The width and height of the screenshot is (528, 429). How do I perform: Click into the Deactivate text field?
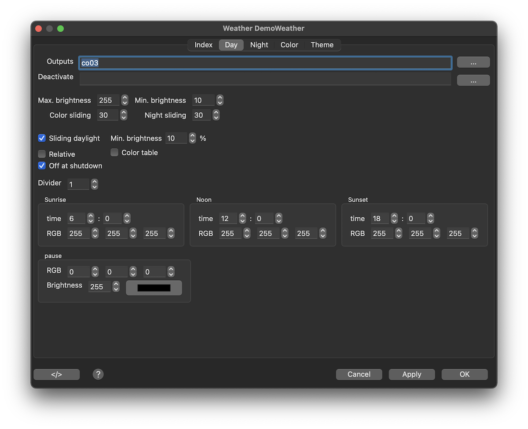click(265, 79)
